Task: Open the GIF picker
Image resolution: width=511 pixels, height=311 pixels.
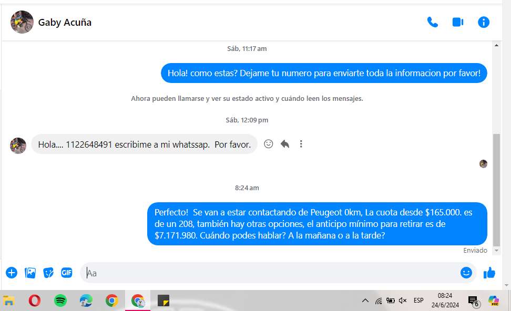Action: pyautogui.click(x=66, y=273)
